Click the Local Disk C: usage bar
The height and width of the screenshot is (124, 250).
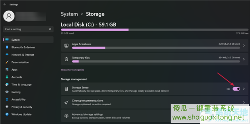point(155,30)
